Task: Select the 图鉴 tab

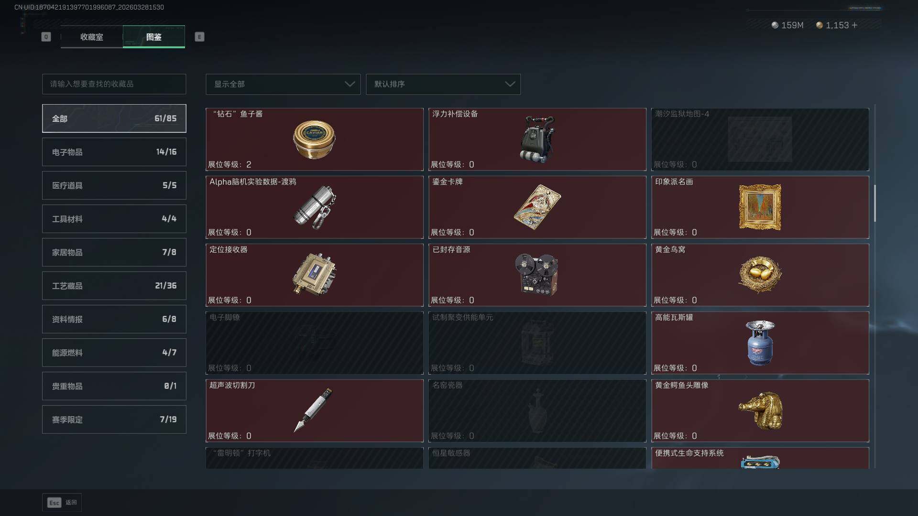Action: [154, 37]
